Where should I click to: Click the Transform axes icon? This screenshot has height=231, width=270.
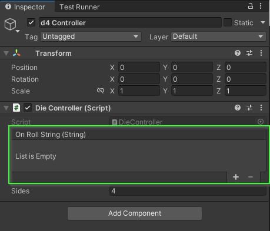tap(16, 53)
